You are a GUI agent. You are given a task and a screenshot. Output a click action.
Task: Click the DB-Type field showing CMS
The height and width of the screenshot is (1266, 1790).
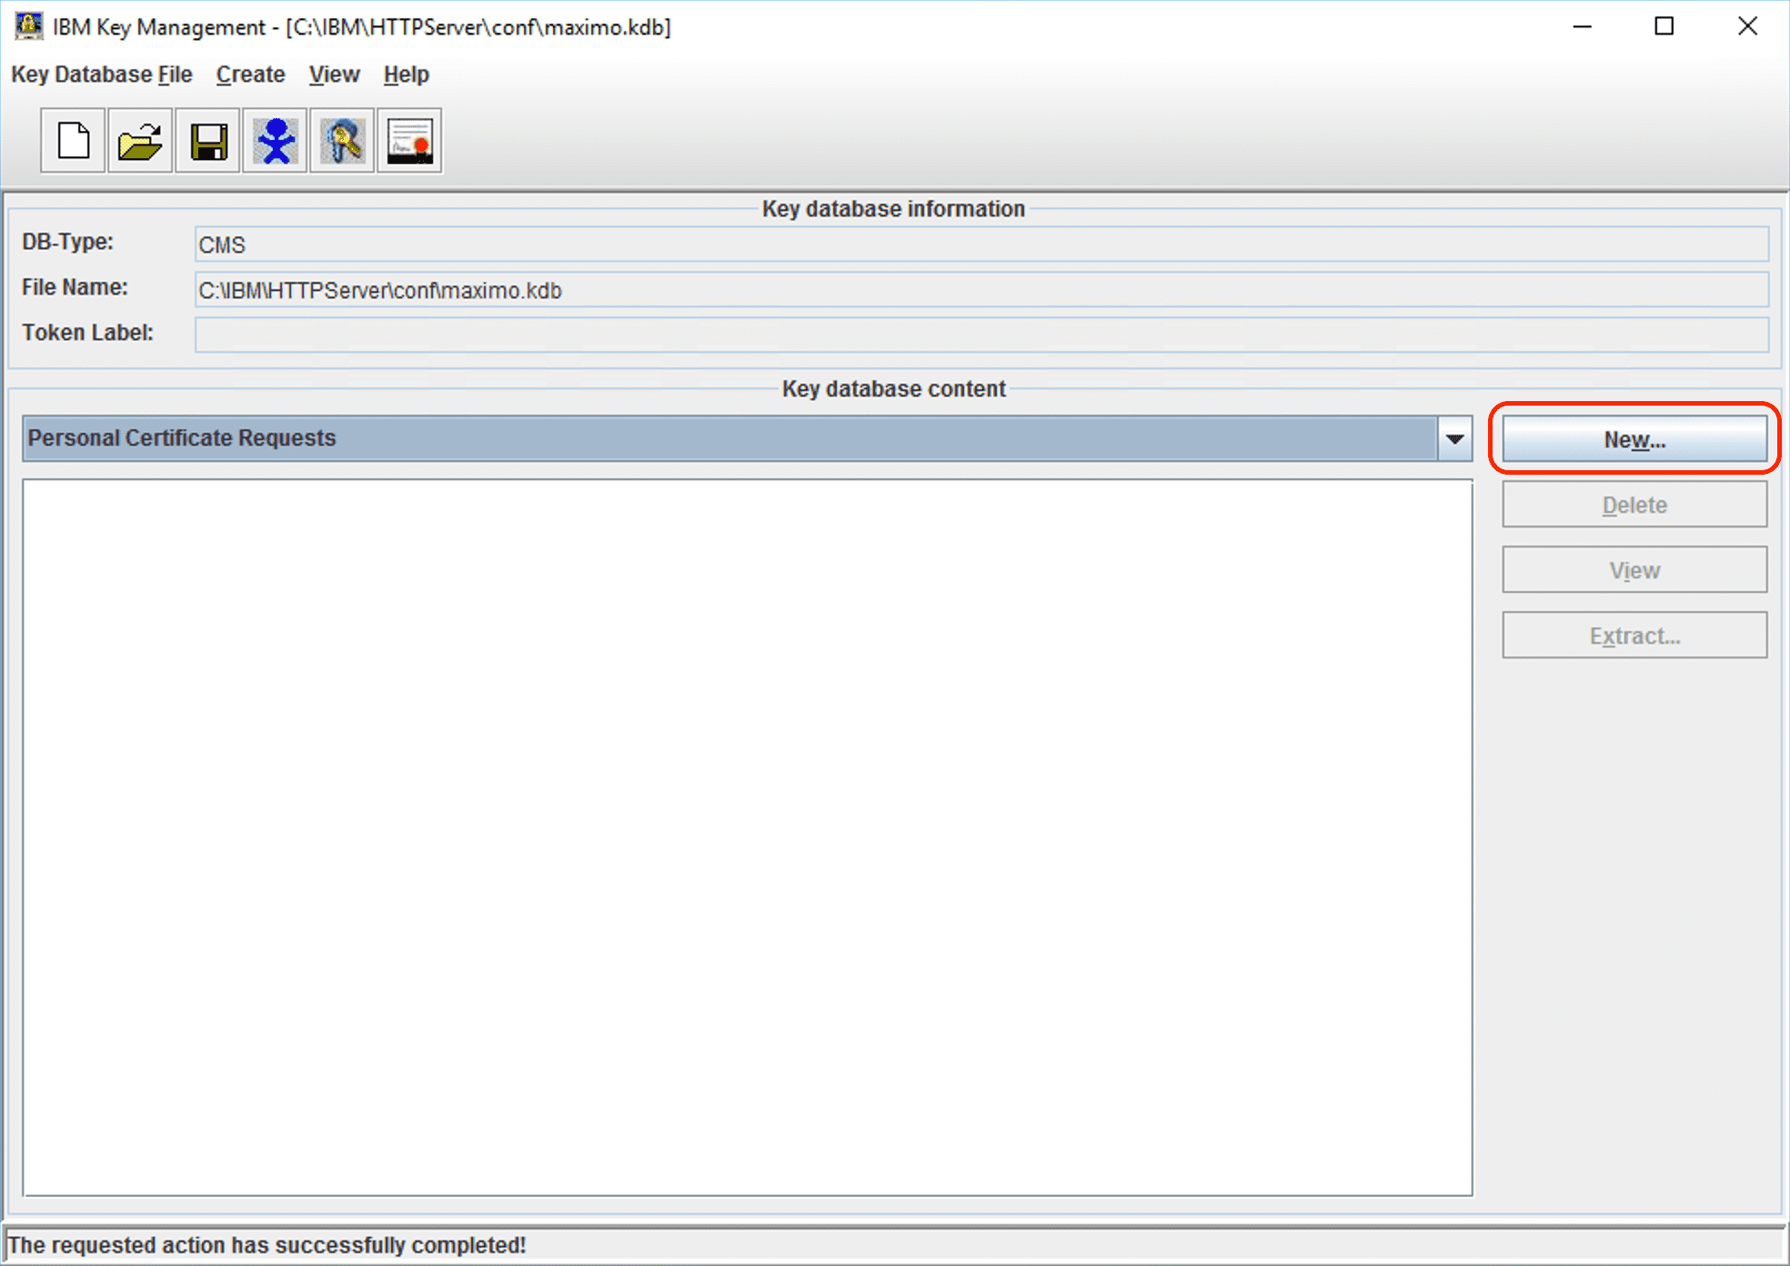tap(981, 245)
